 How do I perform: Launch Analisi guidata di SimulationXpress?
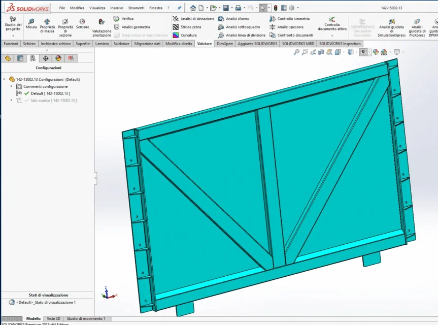(x=391, y=27)
